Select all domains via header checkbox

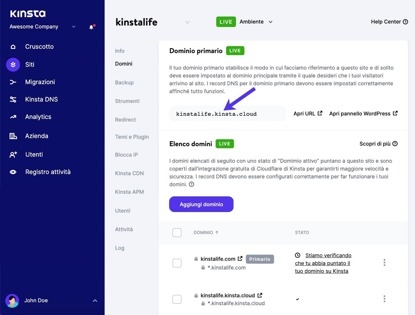click(177, 232)
